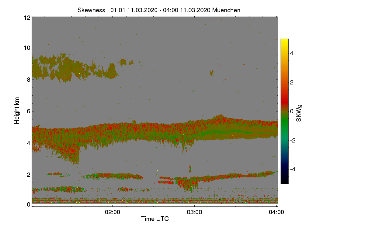
Task: Click the yellow top of the colorbar
Action: pyautogui.click(x=284, y=41)
